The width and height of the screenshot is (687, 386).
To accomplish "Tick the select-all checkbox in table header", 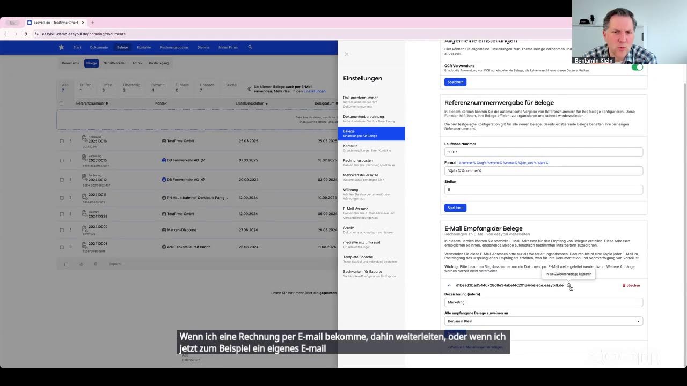I will point(62,103).
